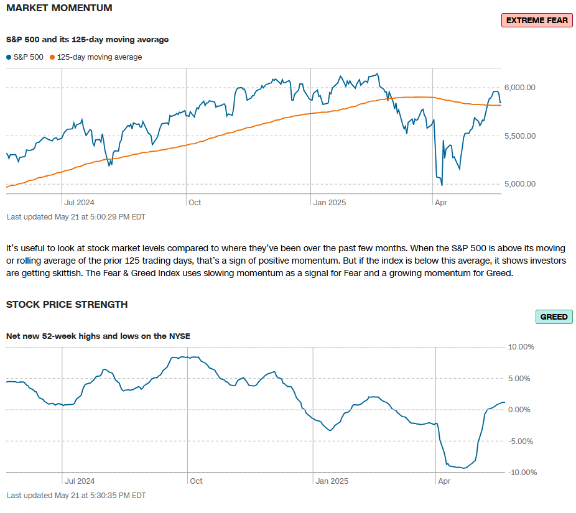Click the 5,000.00 y-axis label

point(521,184)
